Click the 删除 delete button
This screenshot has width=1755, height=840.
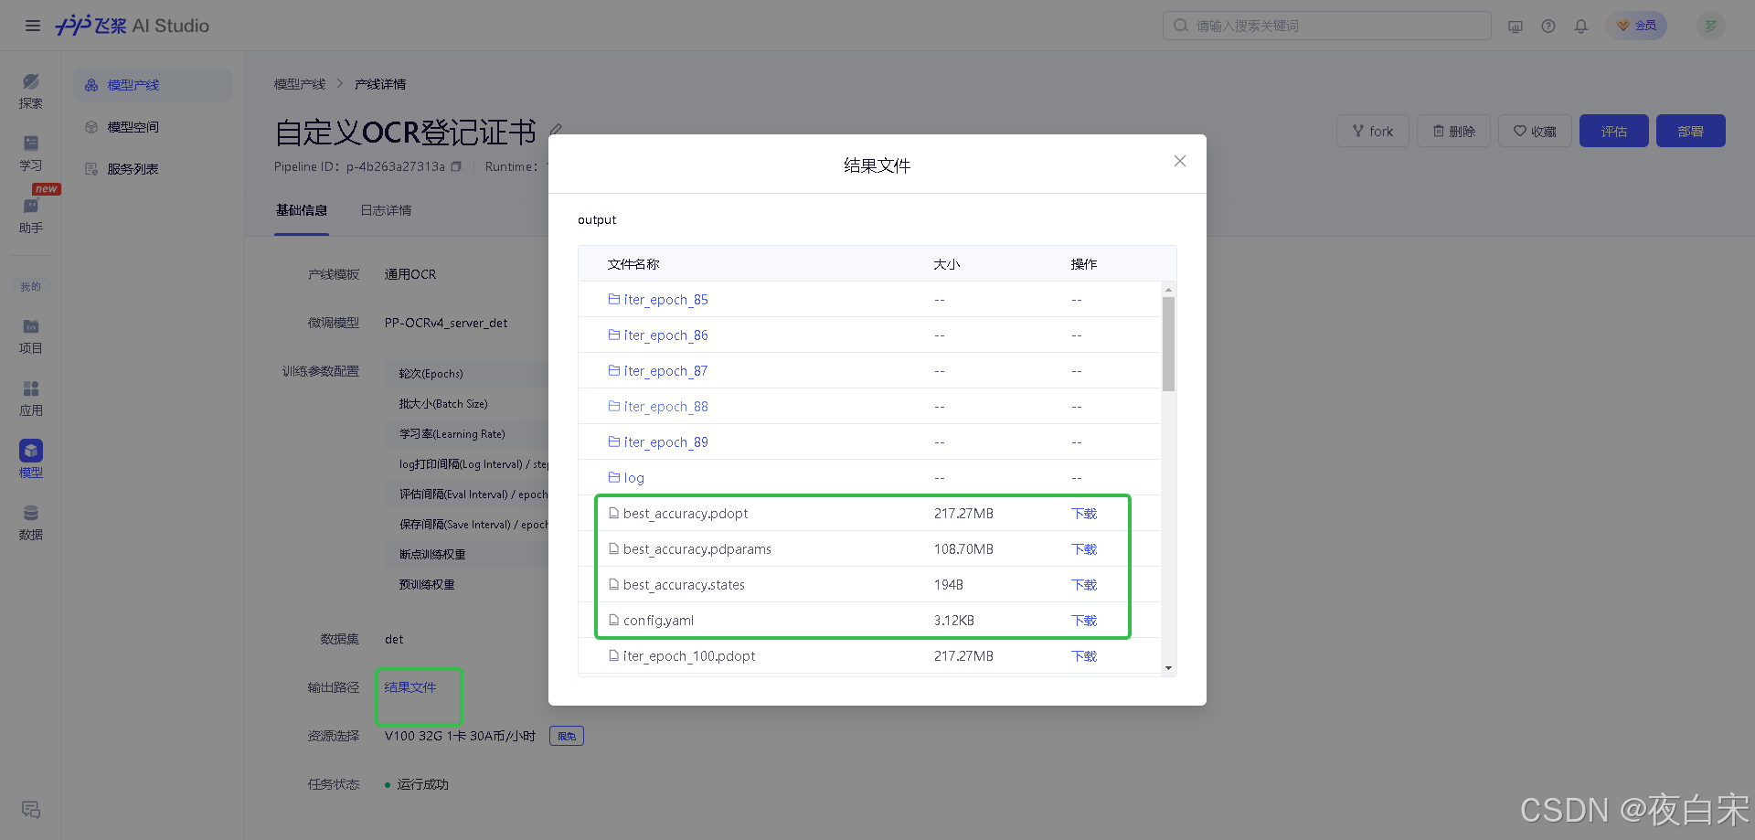point(1454,131)
